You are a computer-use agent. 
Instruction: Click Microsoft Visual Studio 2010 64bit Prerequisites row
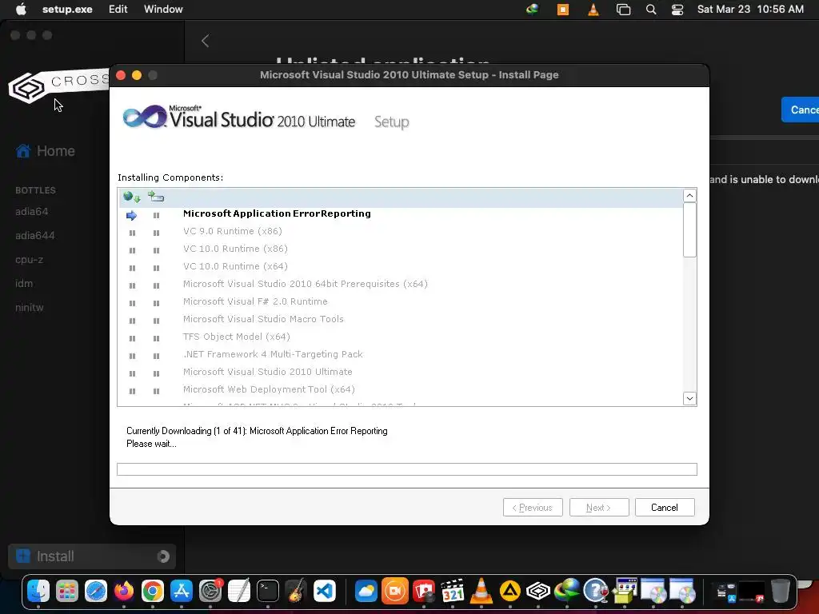click(x=305, y=284)
